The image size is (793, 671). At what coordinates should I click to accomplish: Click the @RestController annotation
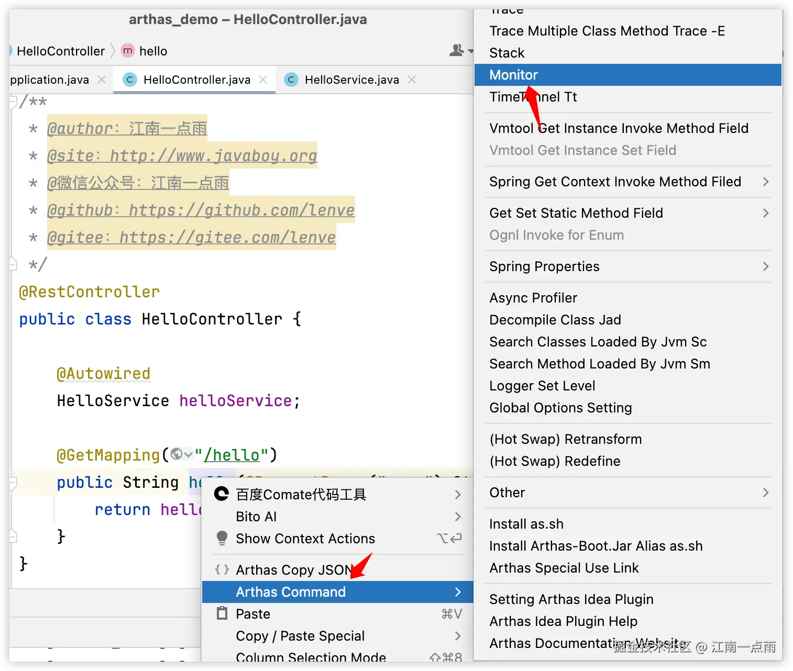pyautogui.click(x=89, y=292)
